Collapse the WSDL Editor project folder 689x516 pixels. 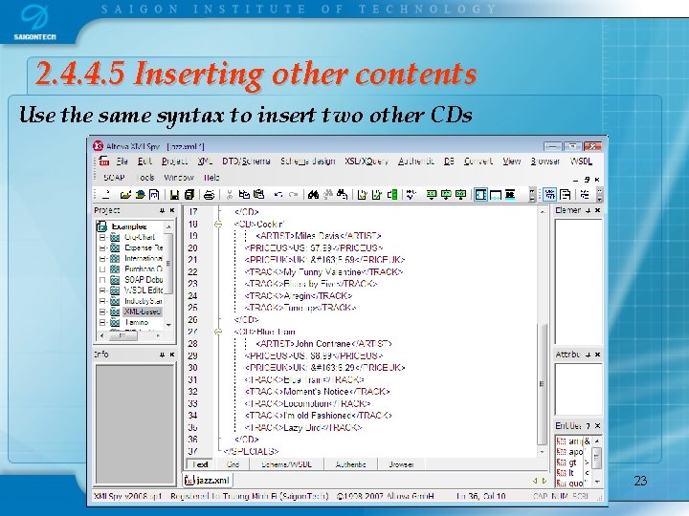102,290
